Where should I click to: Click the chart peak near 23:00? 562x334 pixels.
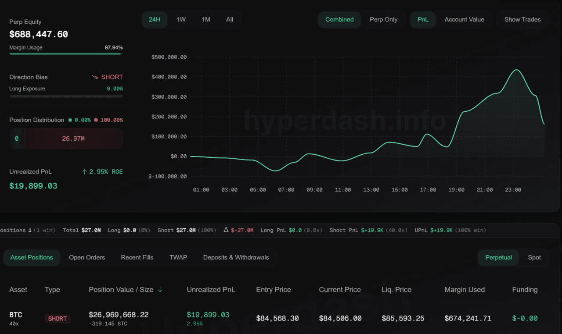pyautogui.click(x=517, y=70)
